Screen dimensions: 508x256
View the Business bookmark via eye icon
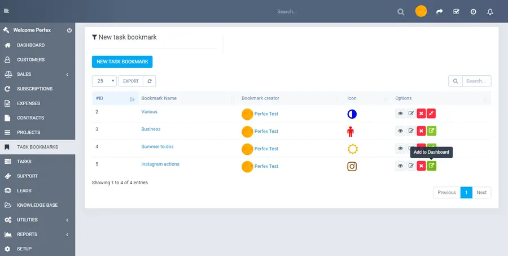point(400,131)
